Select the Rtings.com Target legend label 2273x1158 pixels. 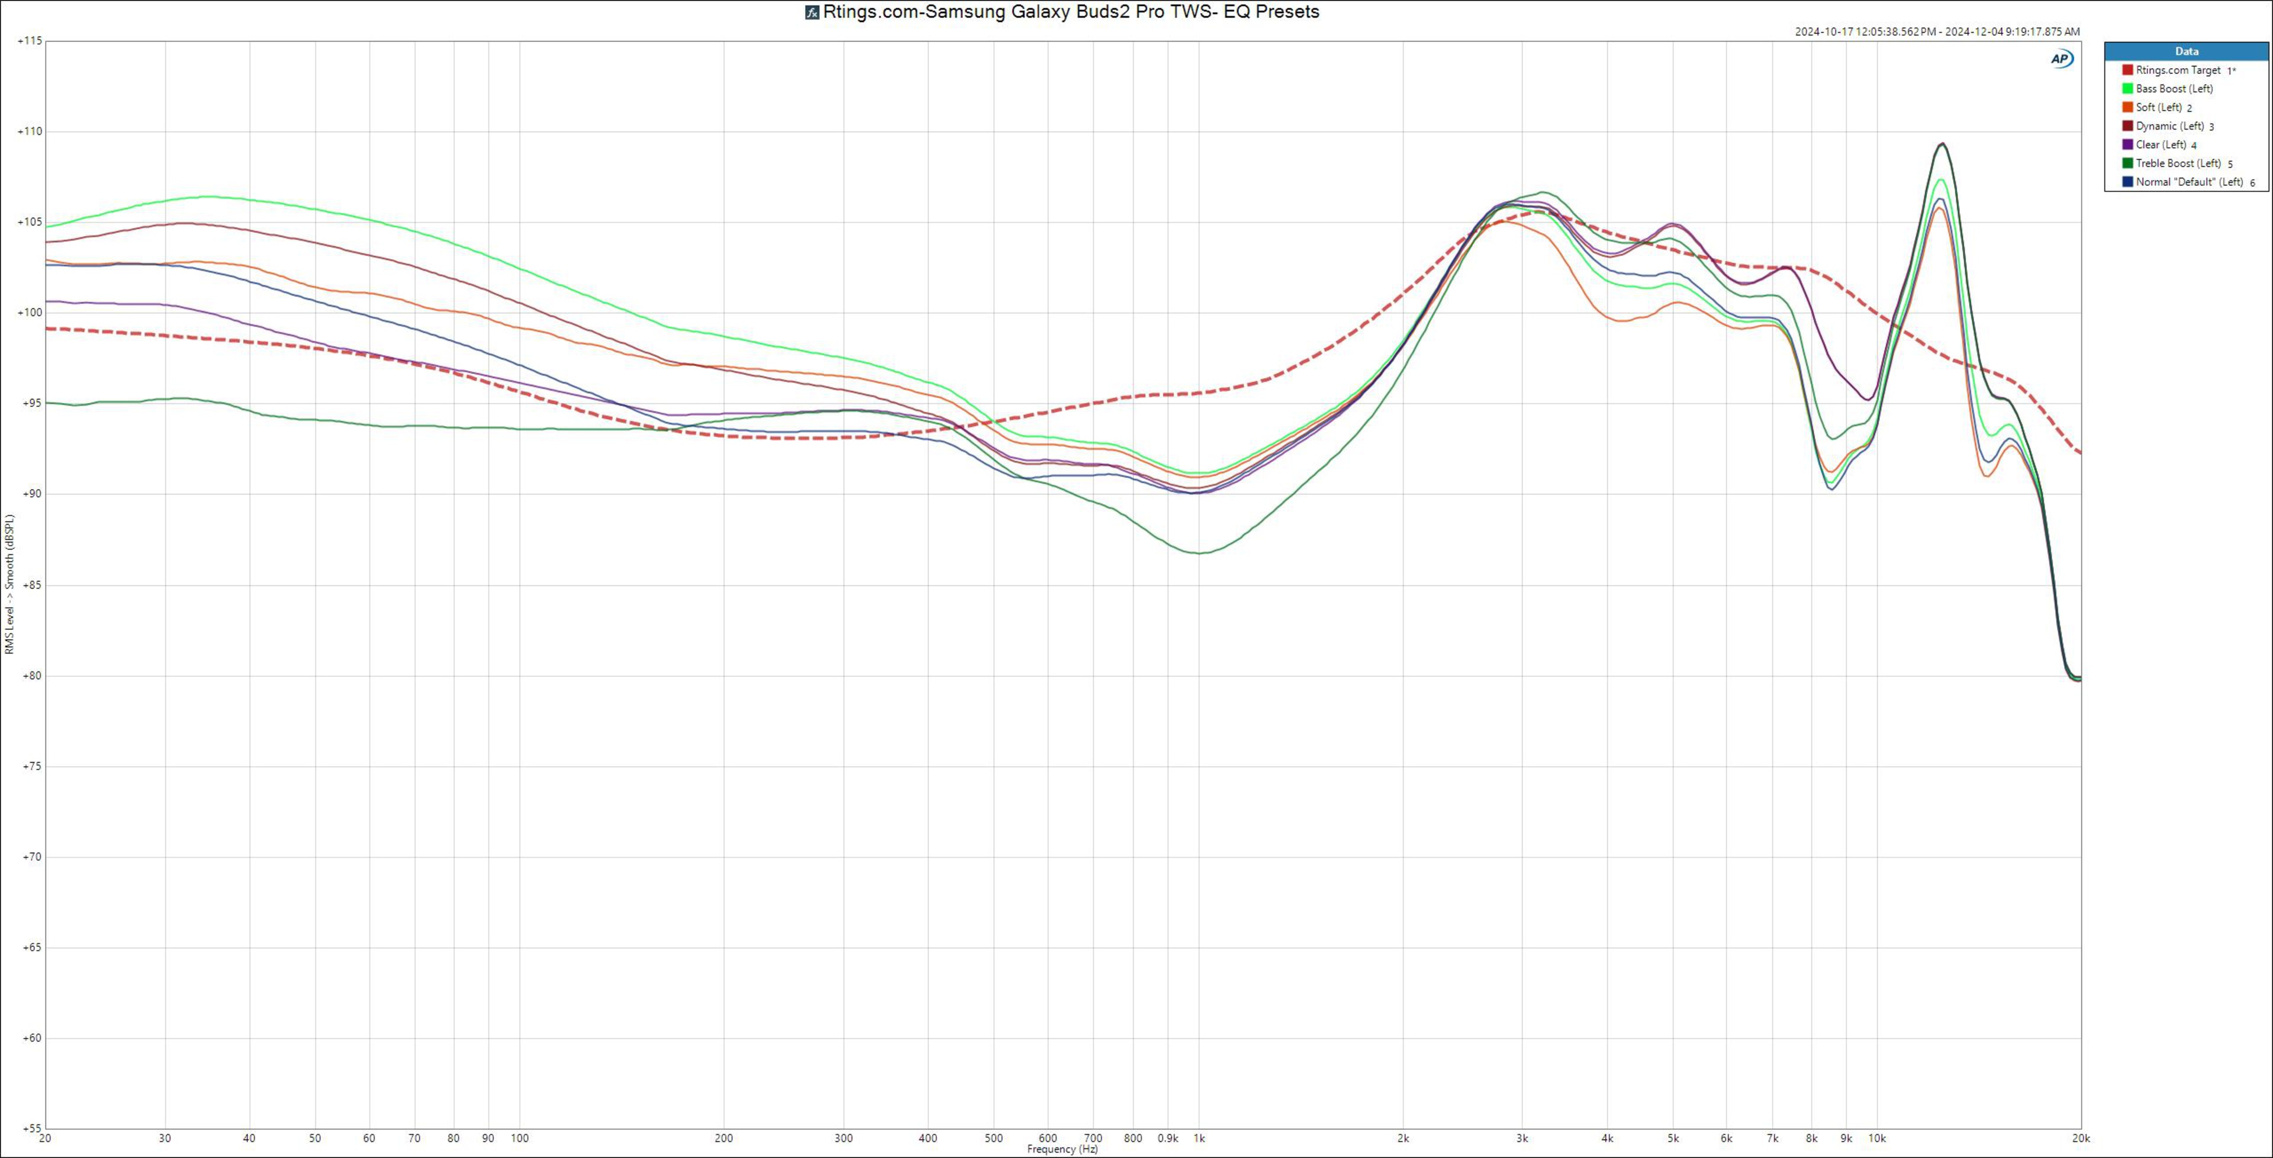coord(2178,70)
